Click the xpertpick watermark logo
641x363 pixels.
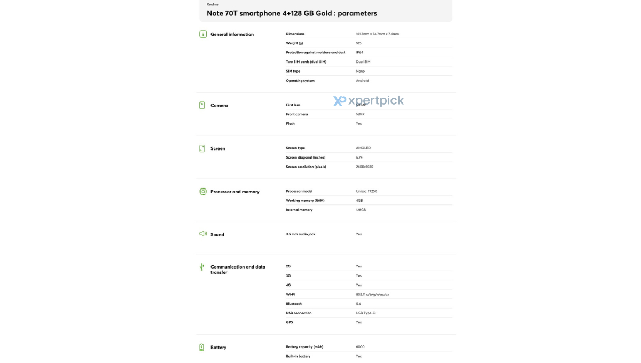point(369,101)
